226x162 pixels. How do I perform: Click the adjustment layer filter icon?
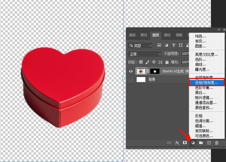pyautogui.click(x=166, y=45)
